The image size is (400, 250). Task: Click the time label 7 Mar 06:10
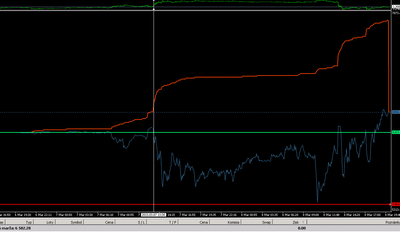click(x=105, y=215)
